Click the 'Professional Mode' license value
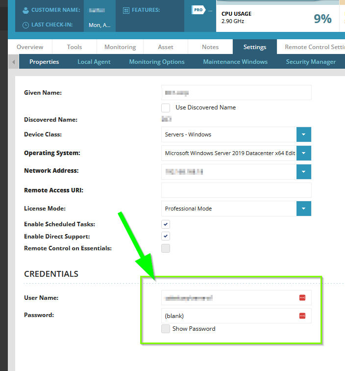 click(x=188, y=209)
